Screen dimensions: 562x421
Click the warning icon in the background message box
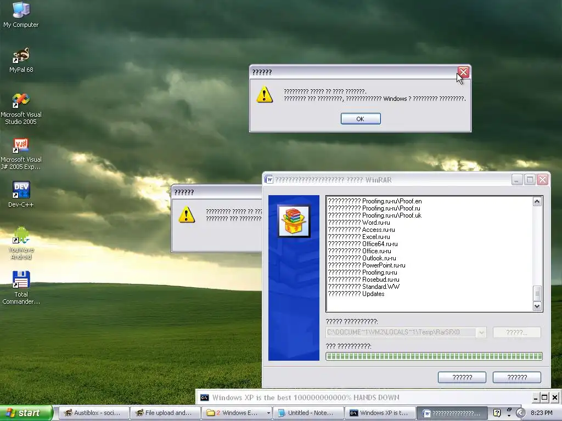pos(187,214)
